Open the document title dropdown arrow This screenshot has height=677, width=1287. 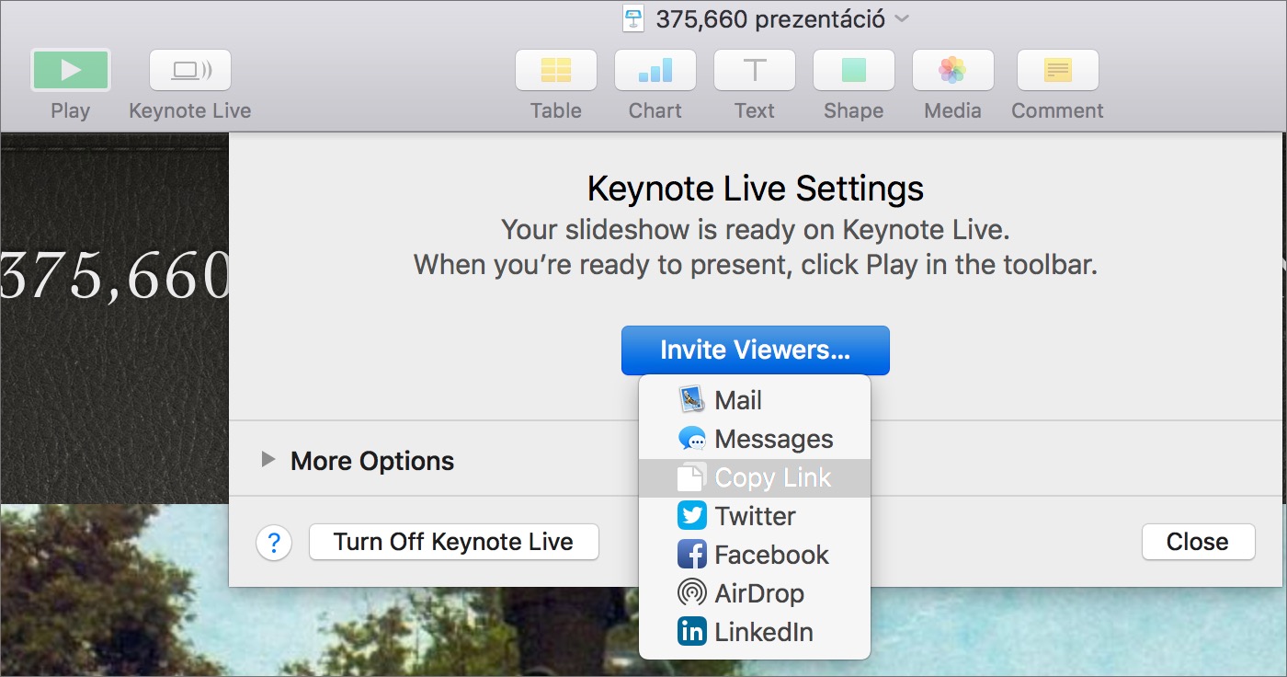pyautogui.click(x=902, y=18)
